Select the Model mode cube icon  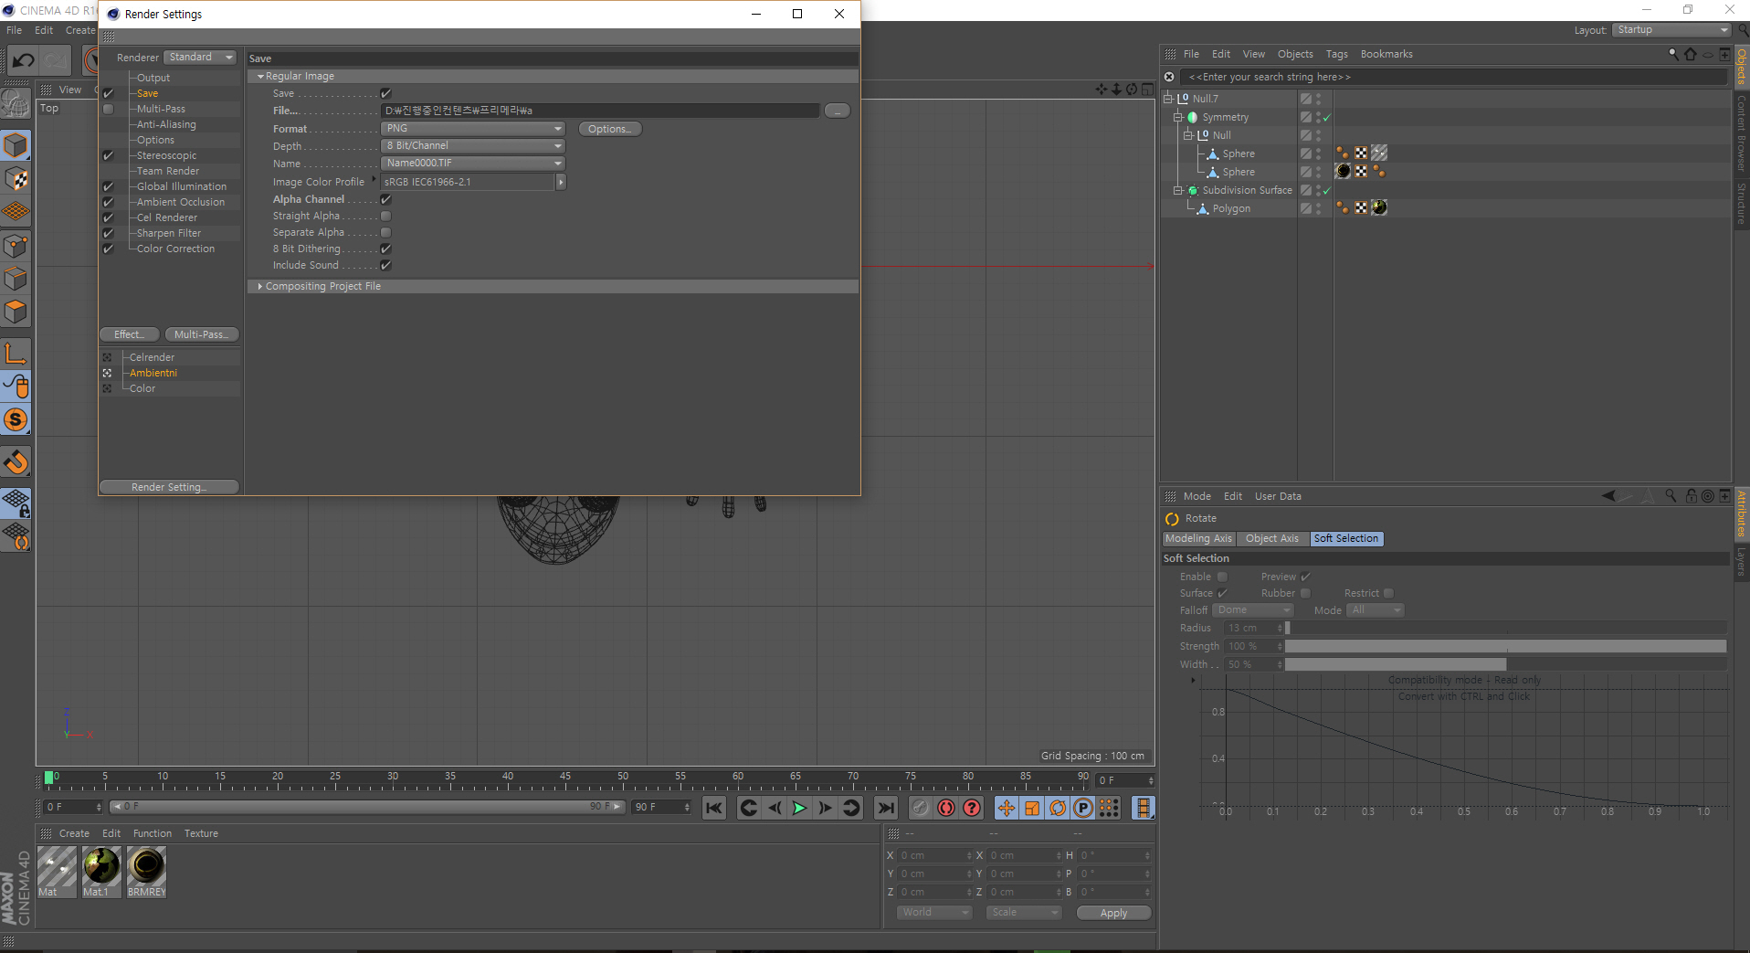coord(16,145)
